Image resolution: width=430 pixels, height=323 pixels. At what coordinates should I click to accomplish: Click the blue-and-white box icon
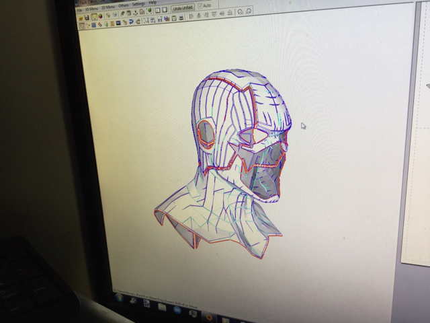[x=115, y=15]
